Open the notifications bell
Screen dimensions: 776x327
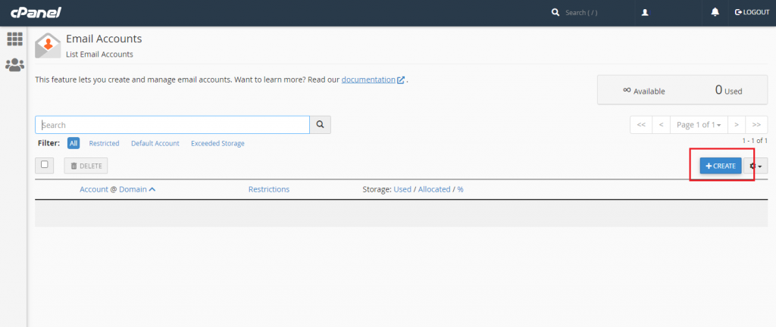click(715, 12)
